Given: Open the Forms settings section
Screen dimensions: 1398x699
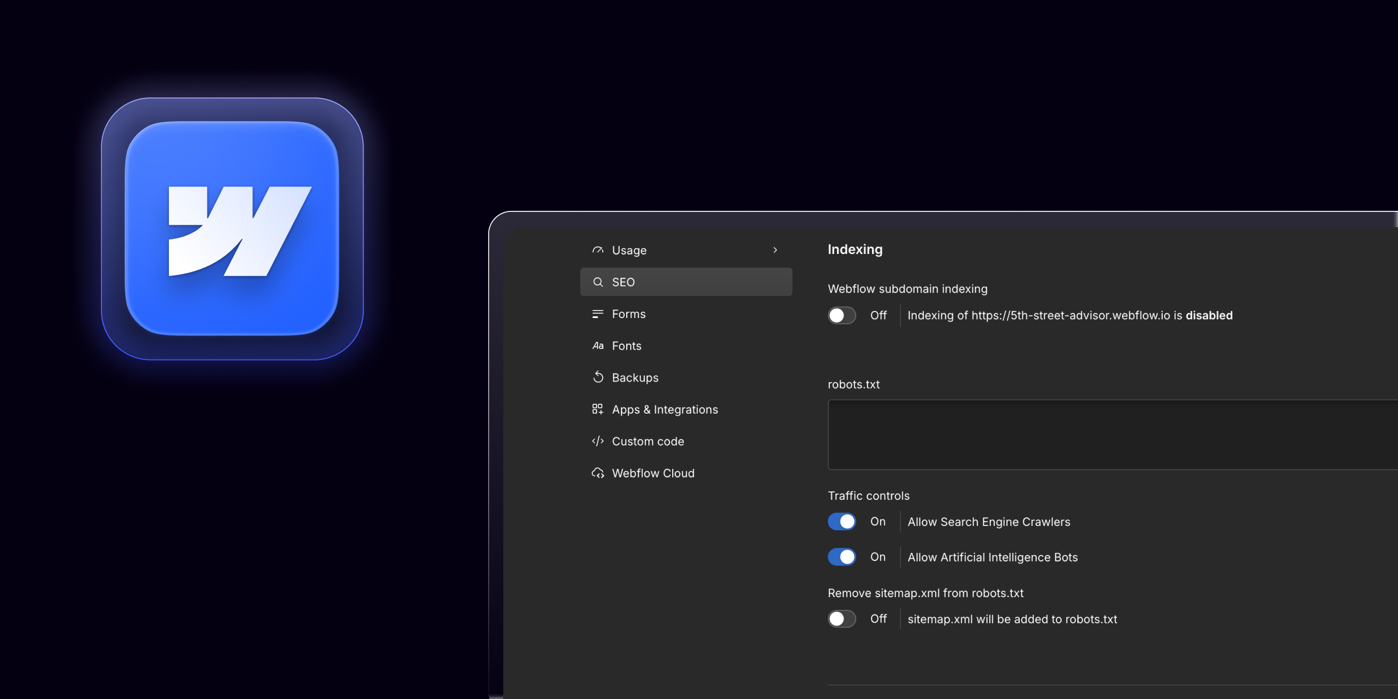Looking at the screenshot, I should tap(686, 314).
